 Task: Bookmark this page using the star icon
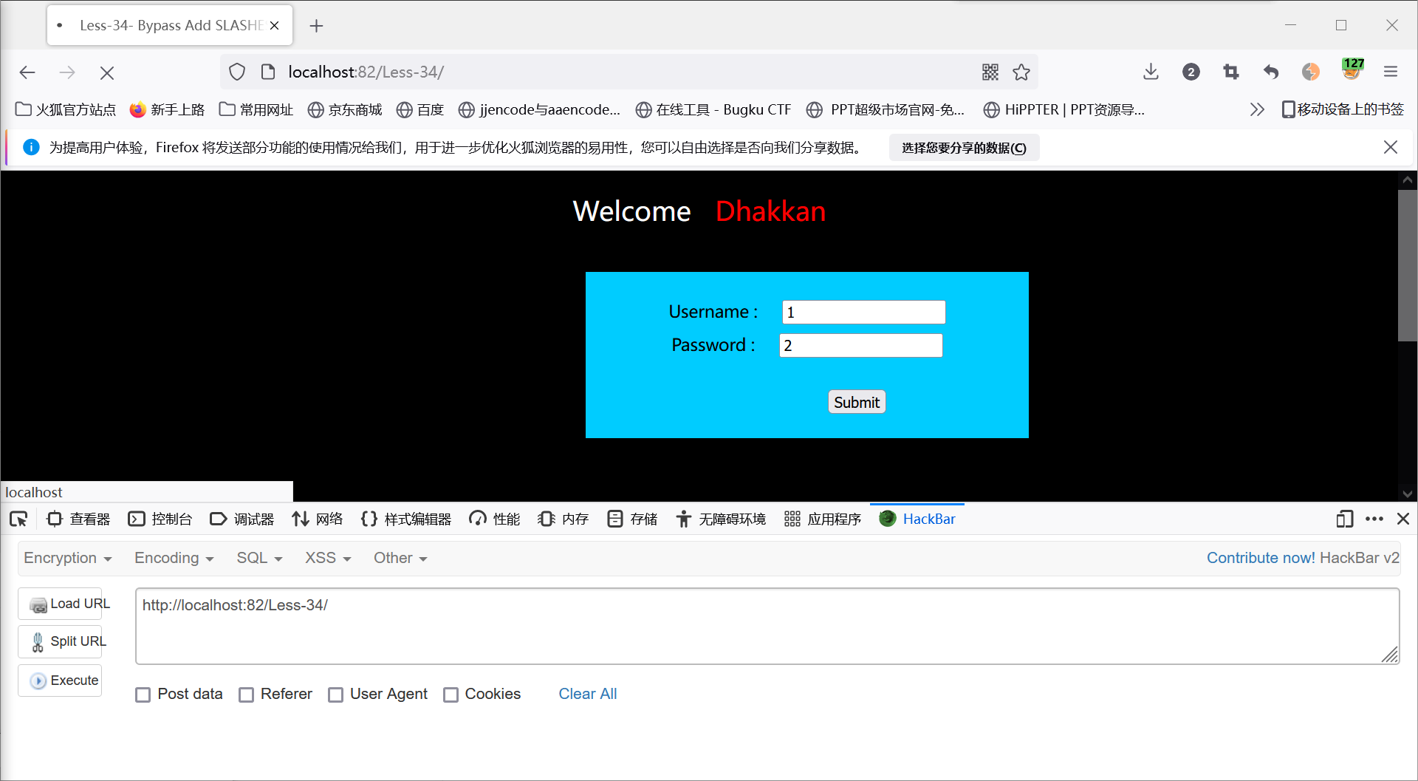tap(1022, 72)
